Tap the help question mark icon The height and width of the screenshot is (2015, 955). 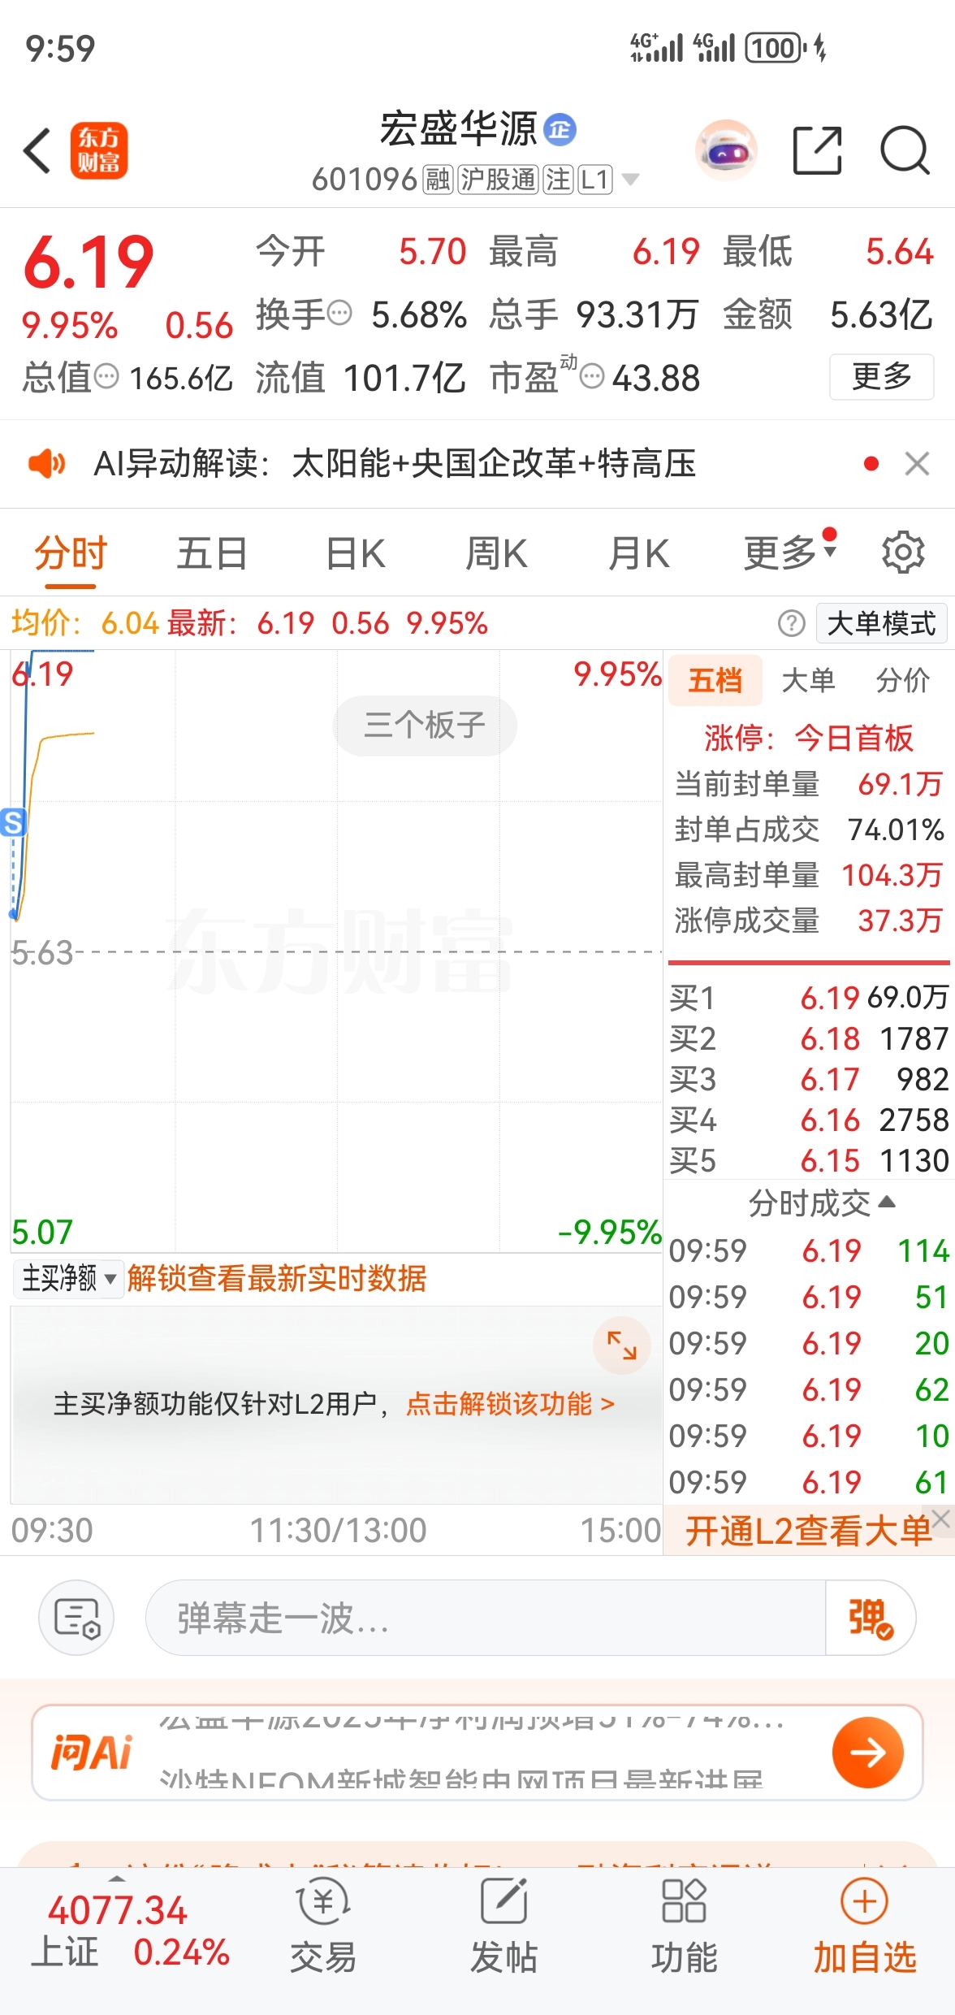792,623
